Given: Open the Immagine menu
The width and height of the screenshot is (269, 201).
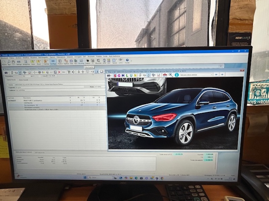Looking at the screenshot, I should [78, 57].
